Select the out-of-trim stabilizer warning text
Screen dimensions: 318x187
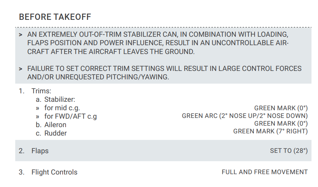158,43
